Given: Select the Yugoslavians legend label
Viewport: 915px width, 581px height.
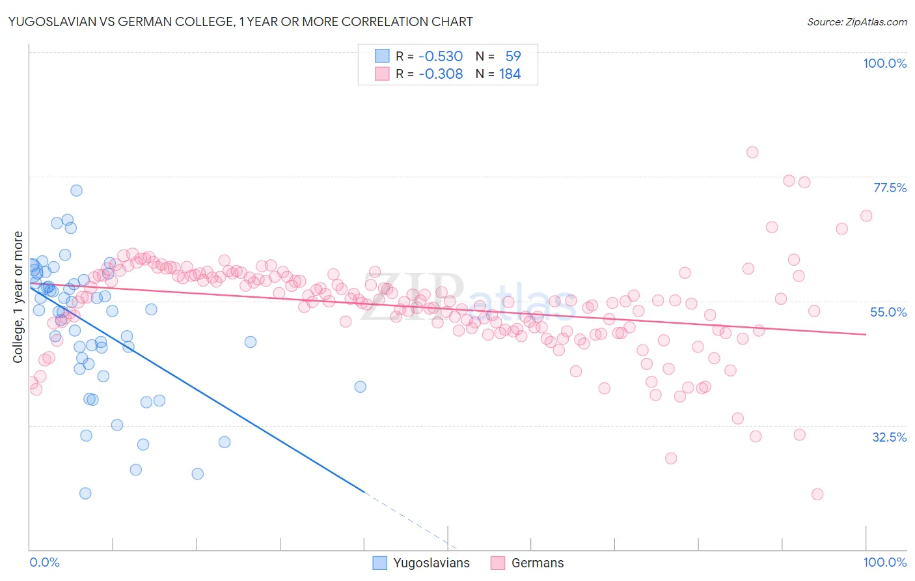Looking at the screenshot, I should (x=431, y=563).
